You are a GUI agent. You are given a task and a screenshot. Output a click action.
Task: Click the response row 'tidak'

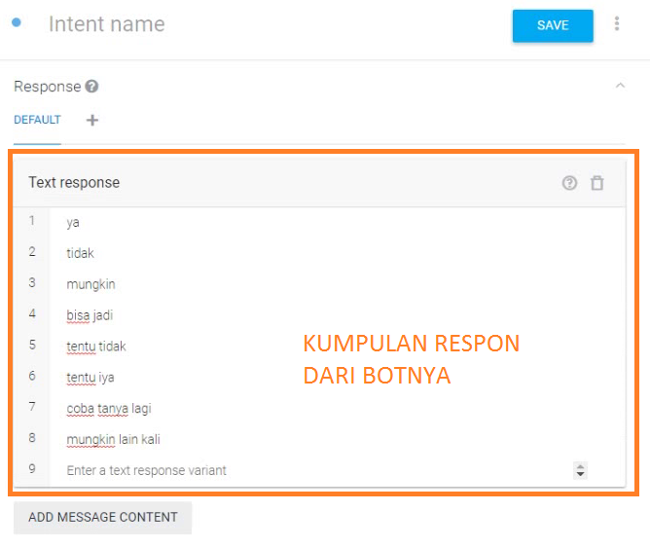coord(337,253)
